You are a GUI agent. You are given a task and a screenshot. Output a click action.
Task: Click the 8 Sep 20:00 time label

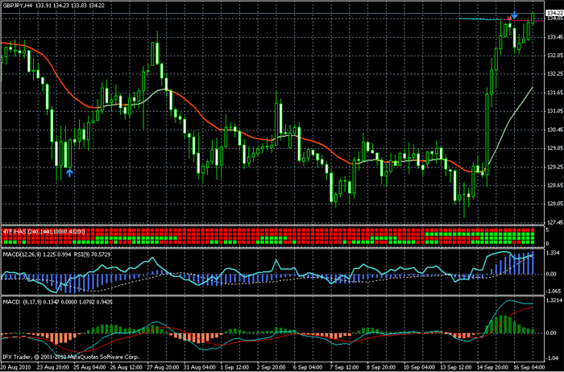pos(380,368)
